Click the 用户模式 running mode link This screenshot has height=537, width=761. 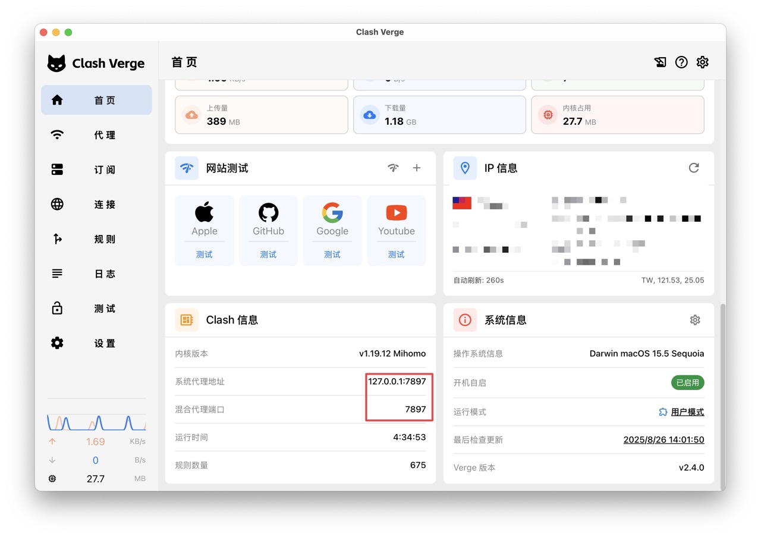688,412
